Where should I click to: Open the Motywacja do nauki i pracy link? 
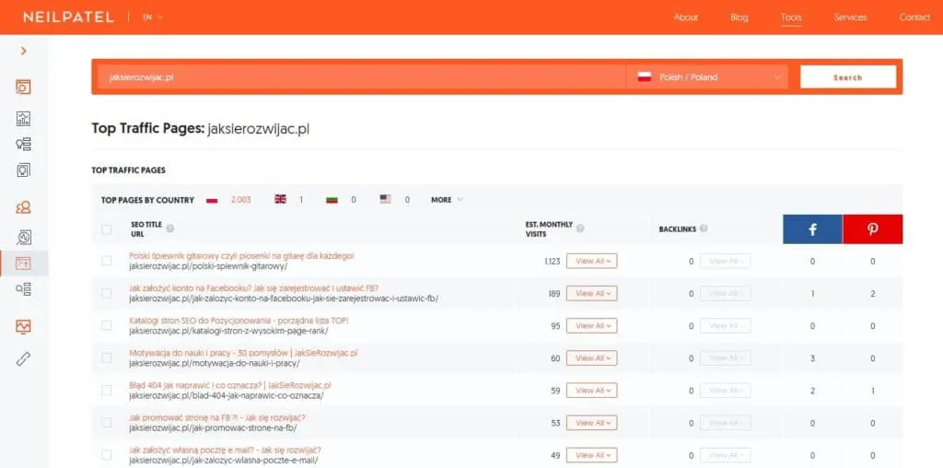243,353
